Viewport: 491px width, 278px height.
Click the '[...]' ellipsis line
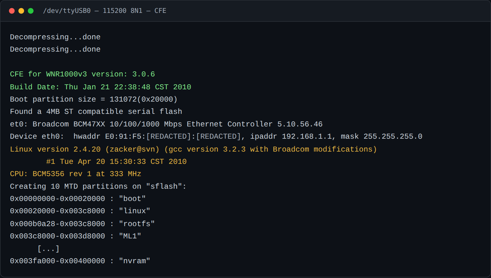[48, 249]
